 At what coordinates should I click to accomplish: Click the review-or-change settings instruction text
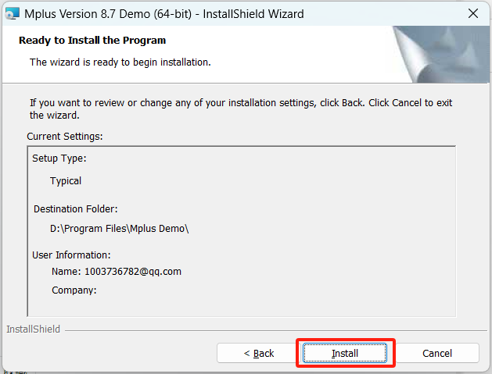241,109
